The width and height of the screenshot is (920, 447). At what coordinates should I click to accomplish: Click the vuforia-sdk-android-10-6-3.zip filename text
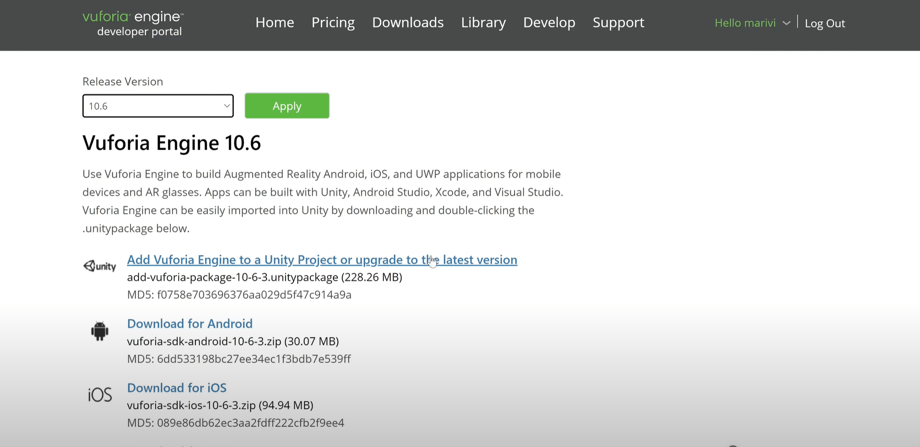[x=204, y=341]
